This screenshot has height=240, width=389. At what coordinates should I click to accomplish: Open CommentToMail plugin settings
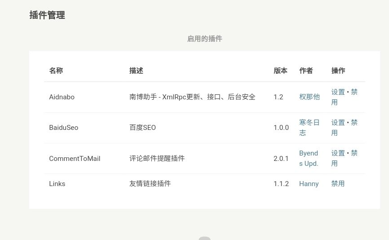(x=338, y=153)
